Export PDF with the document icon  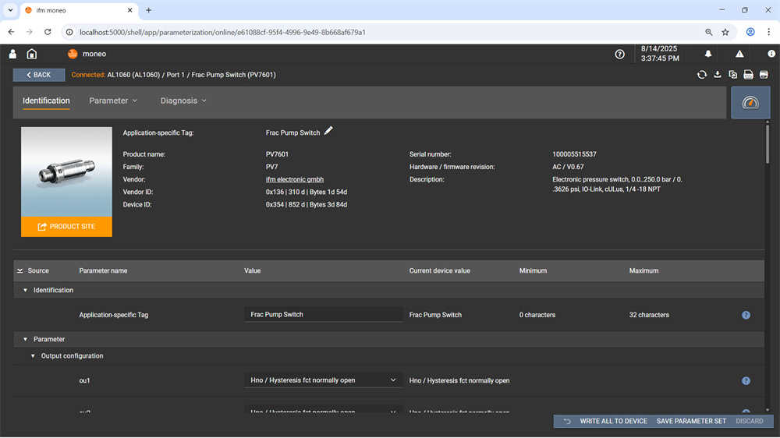pyautogui.click(x=748, y=75)
